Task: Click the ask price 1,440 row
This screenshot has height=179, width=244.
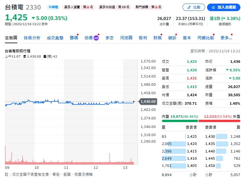Action: (x=223, y=151)
